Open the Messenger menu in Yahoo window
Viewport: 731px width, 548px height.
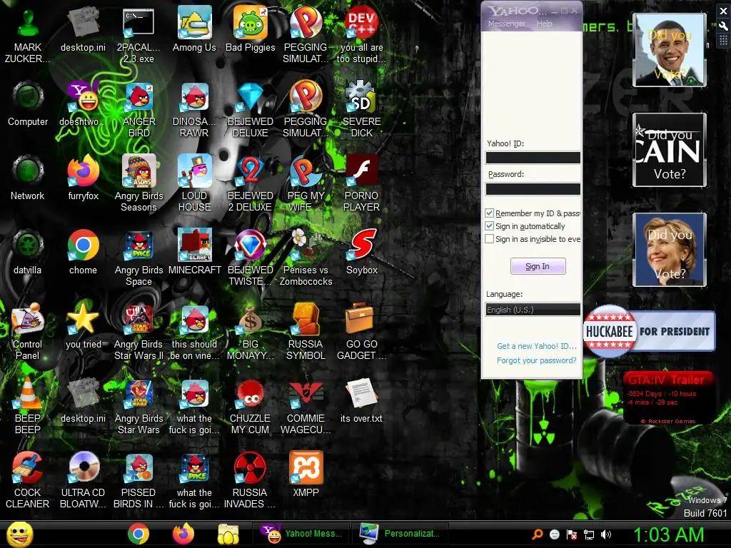[506, 24]
